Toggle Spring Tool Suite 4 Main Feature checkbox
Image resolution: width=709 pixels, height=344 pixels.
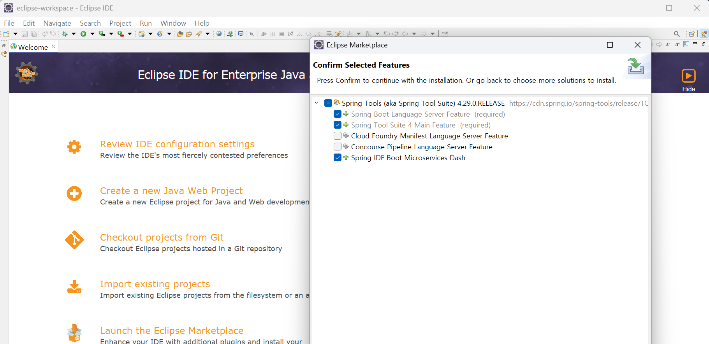pyautogui.click(x=338, y=125)
